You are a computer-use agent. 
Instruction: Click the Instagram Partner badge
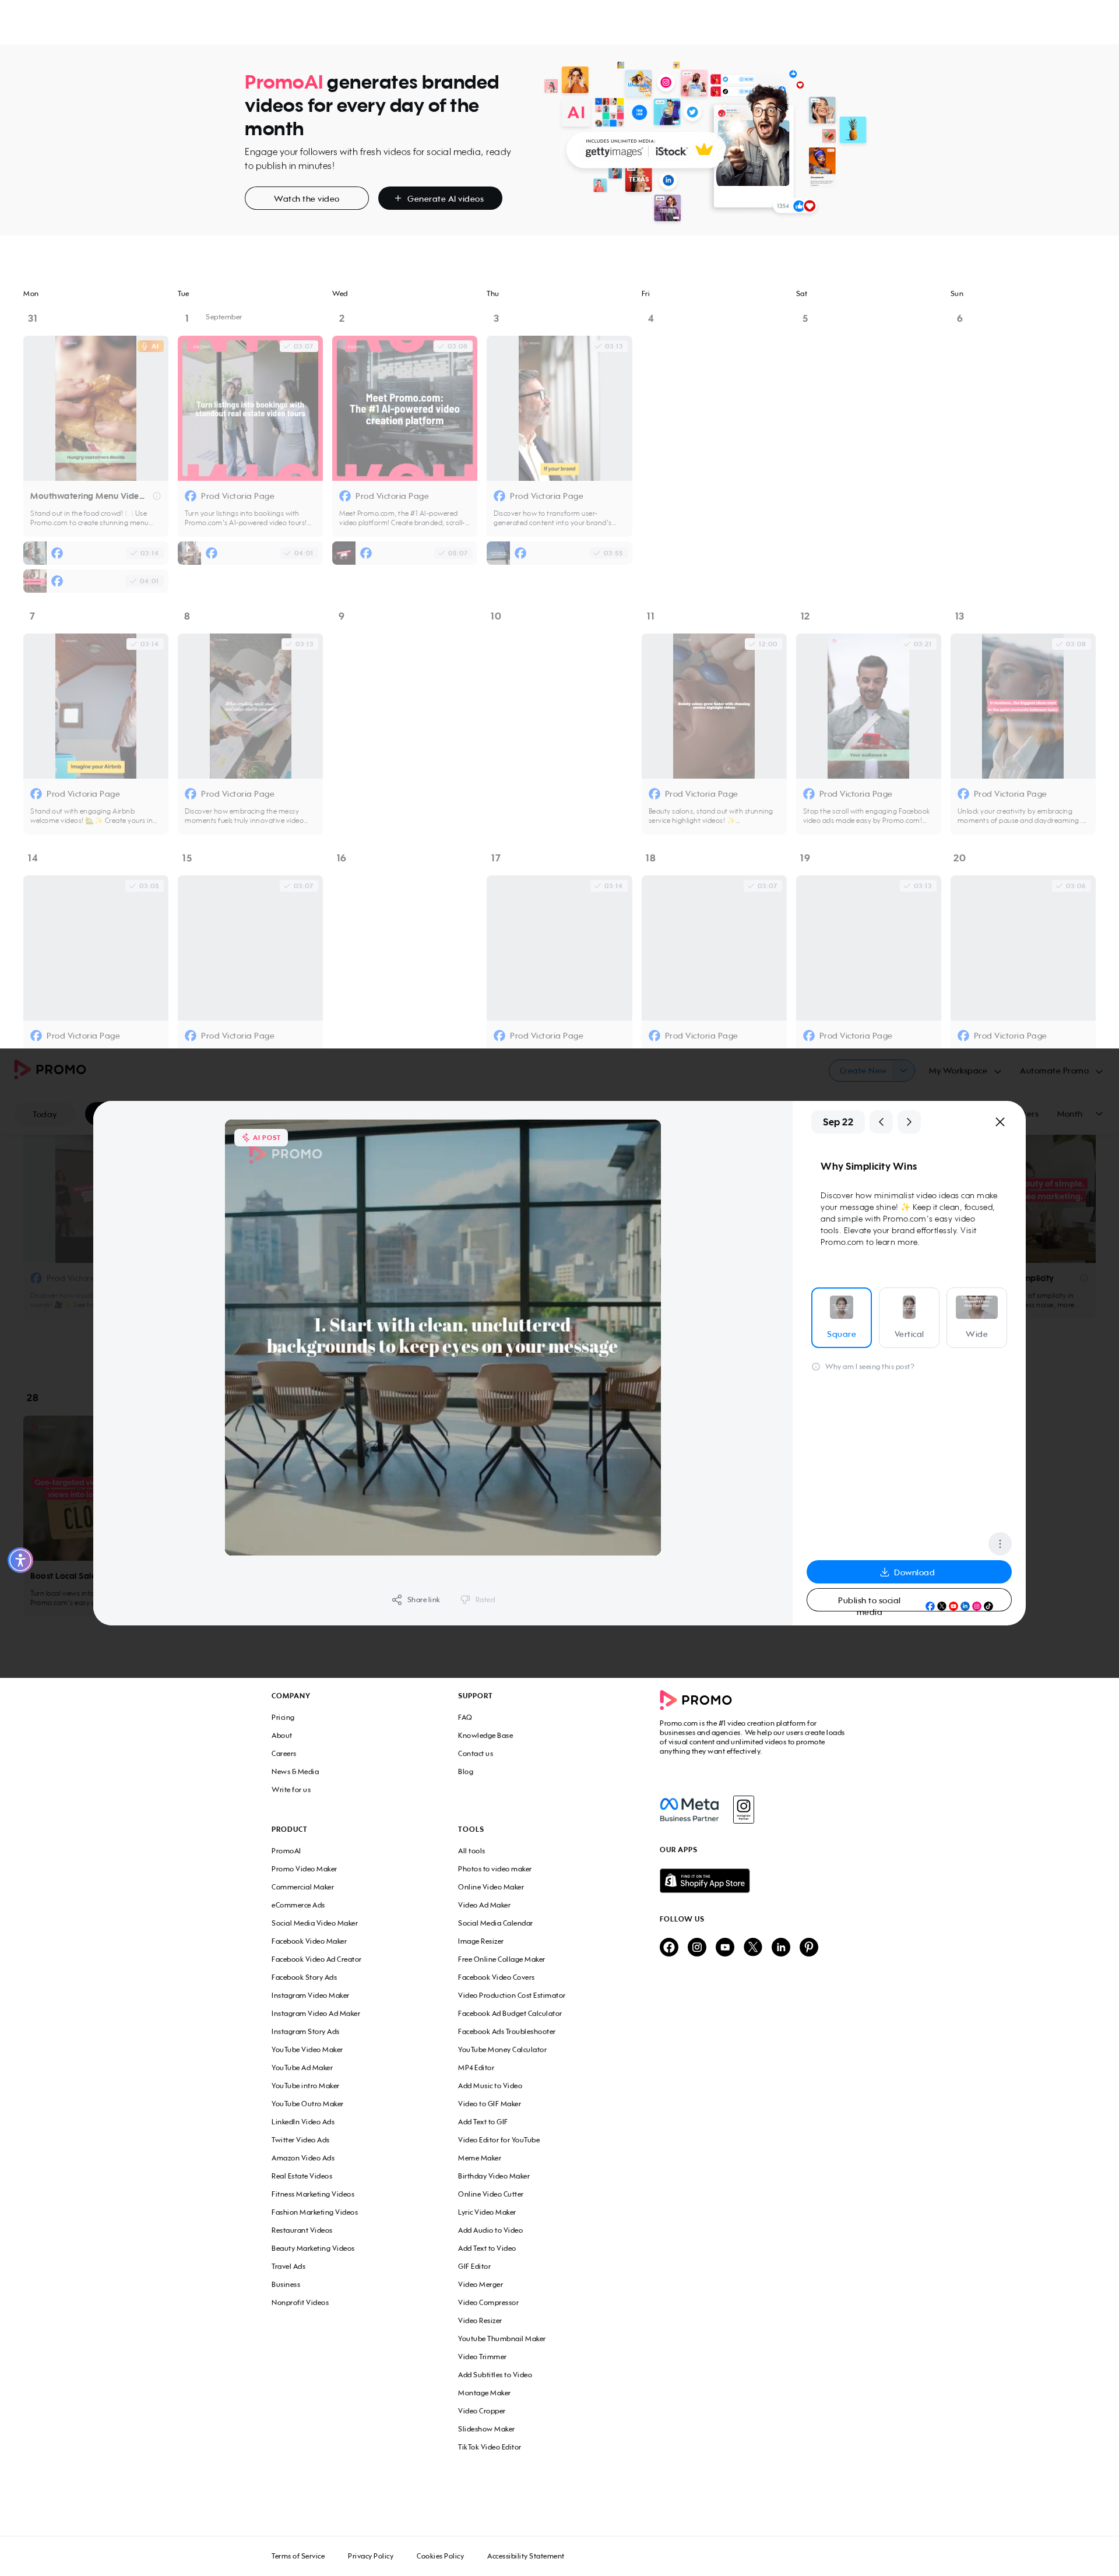click(743, 1809)
